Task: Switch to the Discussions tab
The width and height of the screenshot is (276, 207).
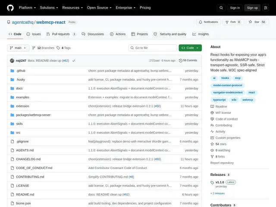Action: 93,34
